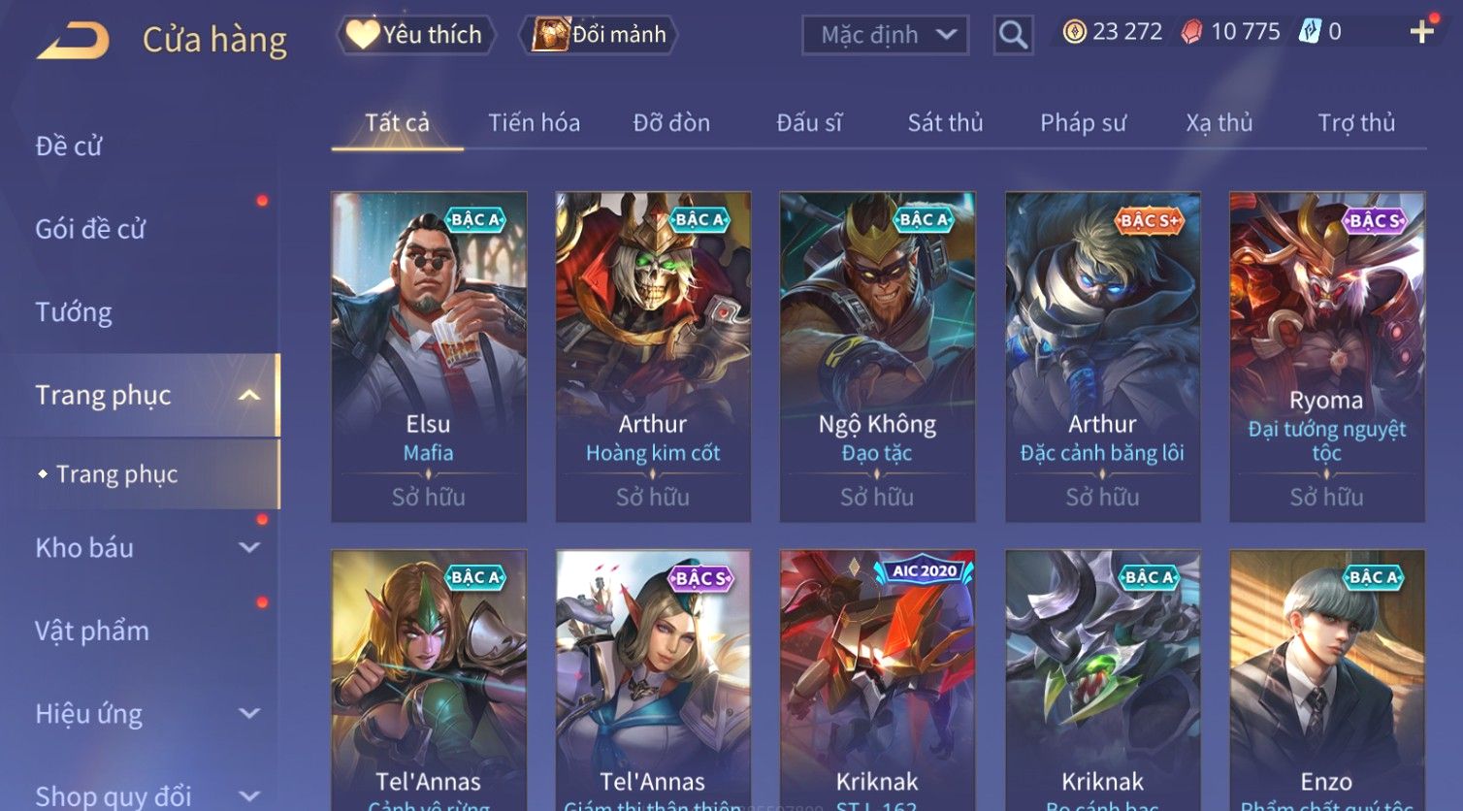This screenshot has height=811, width=1463.
Task: Expand the Kho báu sidebar section
Action: pyautogui.click(x=249, y=547)
